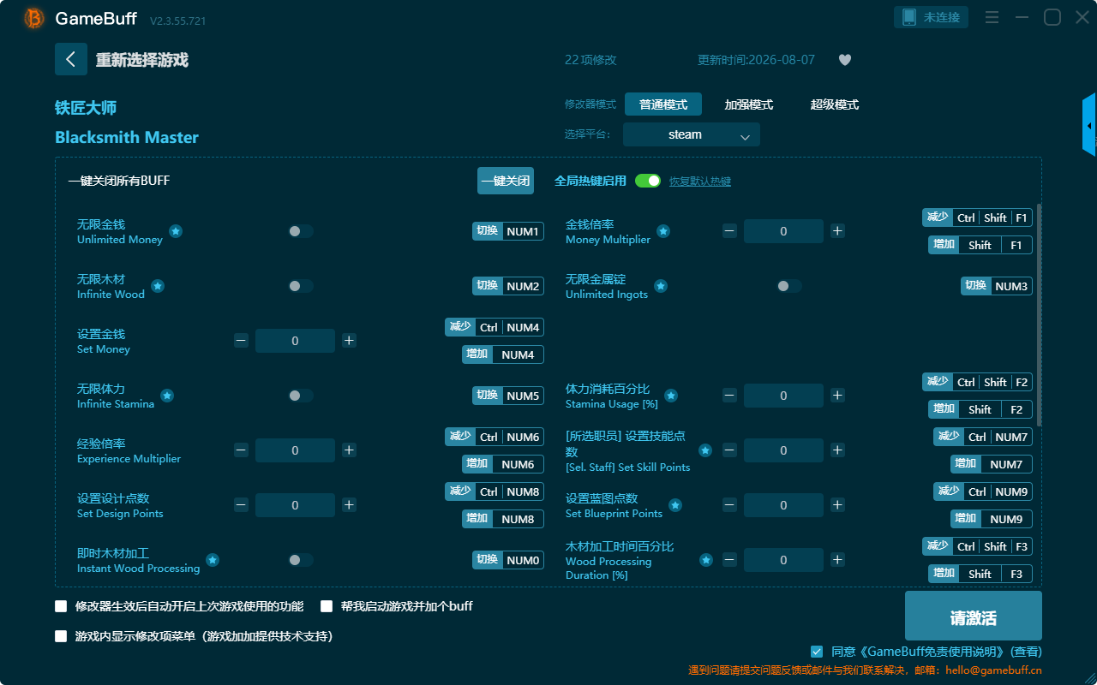
Task: Click star icon beside Set Blueprint Points
Action: coord(675,505)
